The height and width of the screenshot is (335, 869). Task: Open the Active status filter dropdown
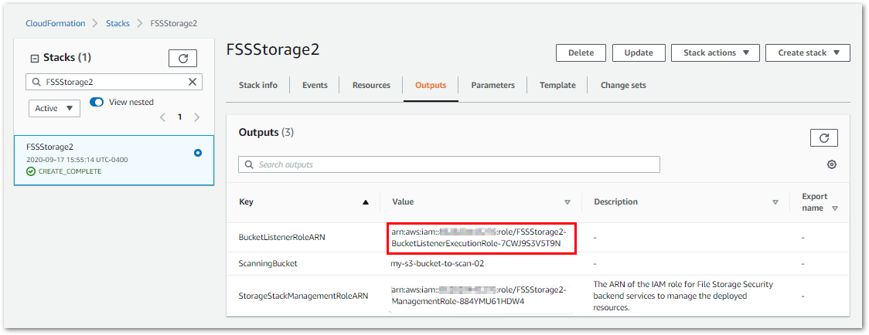coord(54,108)
